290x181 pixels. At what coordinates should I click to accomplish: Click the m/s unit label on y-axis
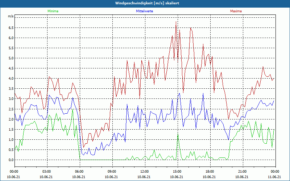point(11,16)
